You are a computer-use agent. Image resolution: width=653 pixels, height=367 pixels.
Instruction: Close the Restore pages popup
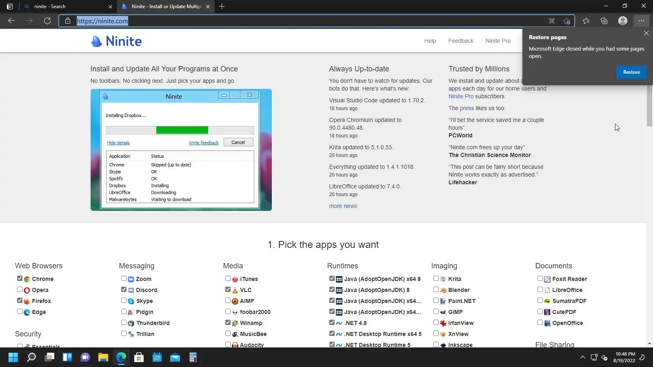[646, 33]
